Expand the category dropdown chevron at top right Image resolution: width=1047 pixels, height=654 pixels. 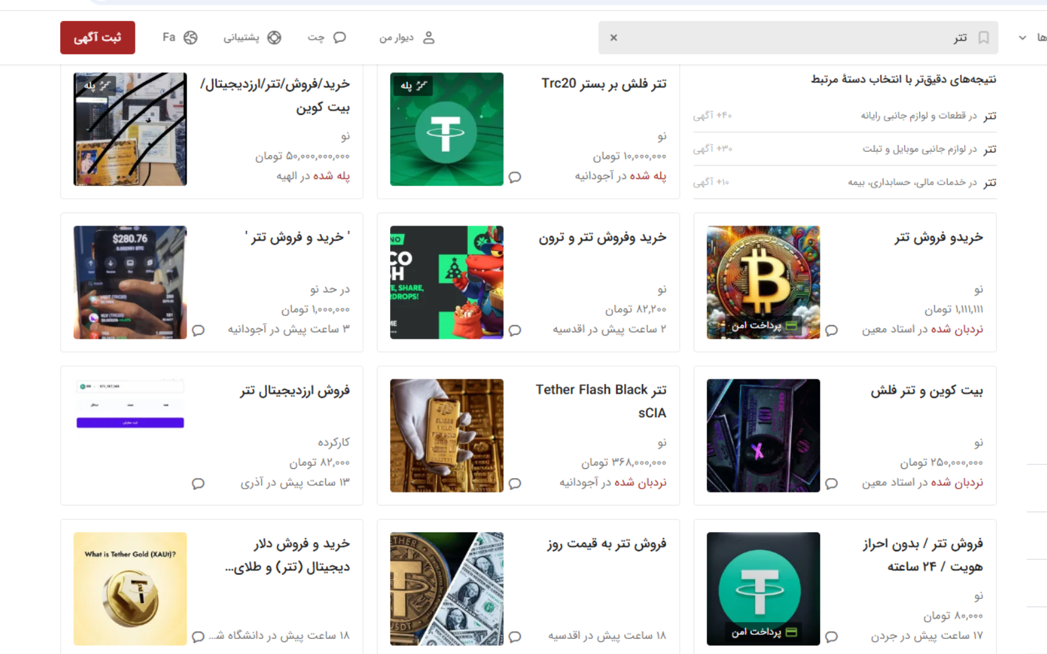[x=1022, y=38]
